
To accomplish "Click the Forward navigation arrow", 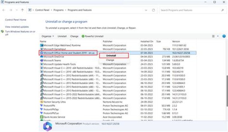I will pyautogui.click(x=11, y=10).
